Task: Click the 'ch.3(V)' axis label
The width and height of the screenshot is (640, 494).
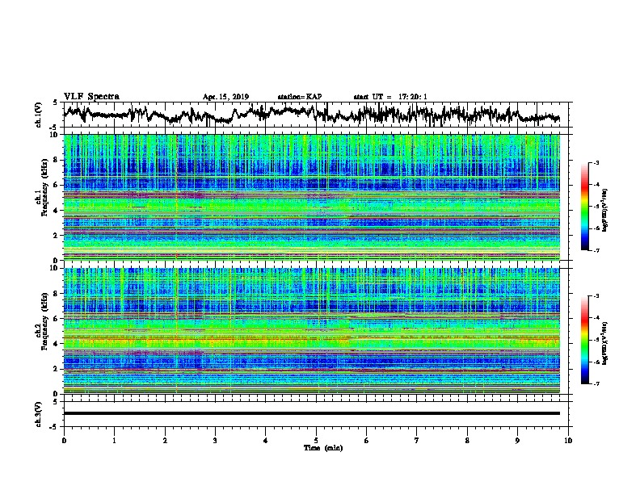Action: 38,414
